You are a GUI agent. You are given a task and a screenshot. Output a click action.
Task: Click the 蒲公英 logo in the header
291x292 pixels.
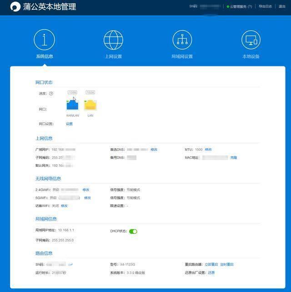tap(15, 7)
